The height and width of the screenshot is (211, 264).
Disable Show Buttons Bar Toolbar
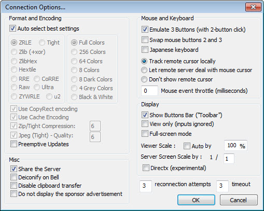[145, 115]
